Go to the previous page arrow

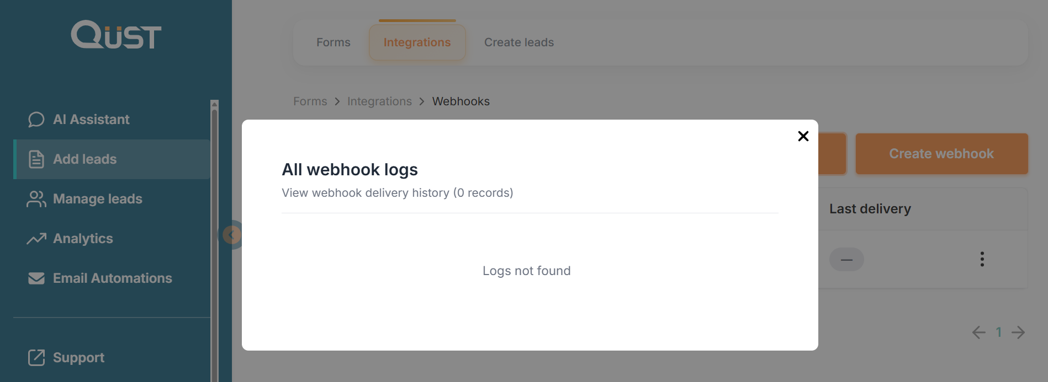[978, 332]
